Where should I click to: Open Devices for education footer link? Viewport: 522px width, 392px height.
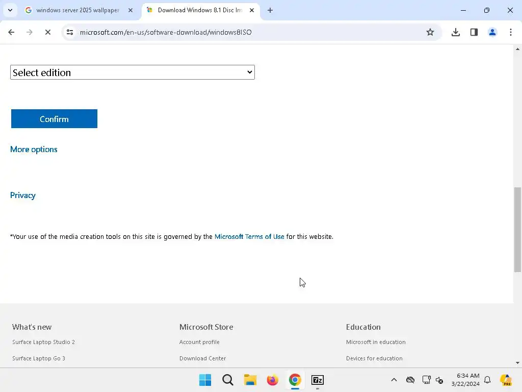coord(374,358)
